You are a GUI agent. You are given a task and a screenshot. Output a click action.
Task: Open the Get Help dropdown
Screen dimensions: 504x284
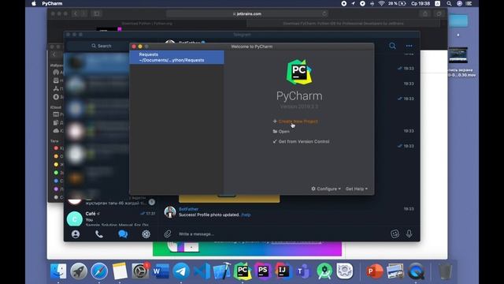point(357,189)
